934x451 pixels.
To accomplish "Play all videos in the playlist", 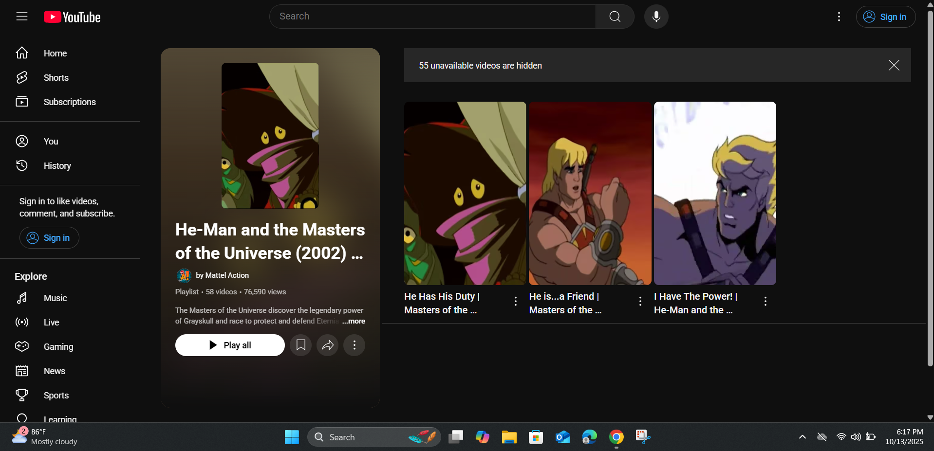I will (230, 345).
